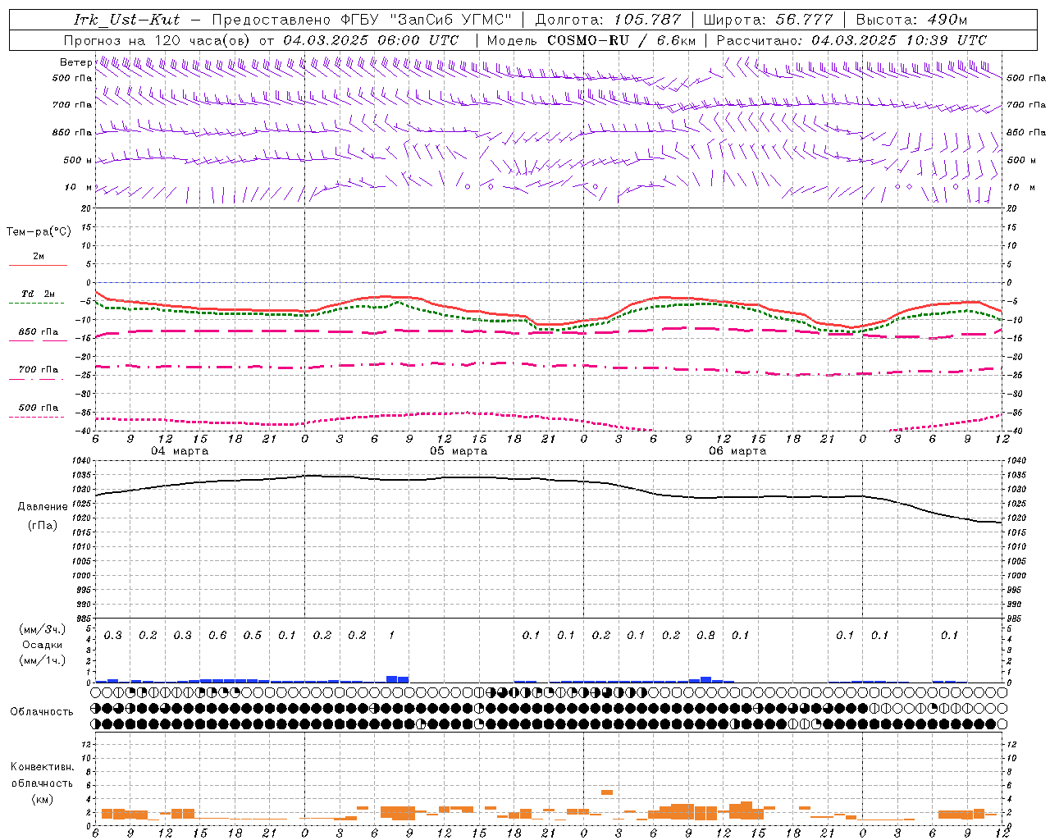Click the 'Осадки' precipitation label
1050x840 pixels.
coord(43,645)
